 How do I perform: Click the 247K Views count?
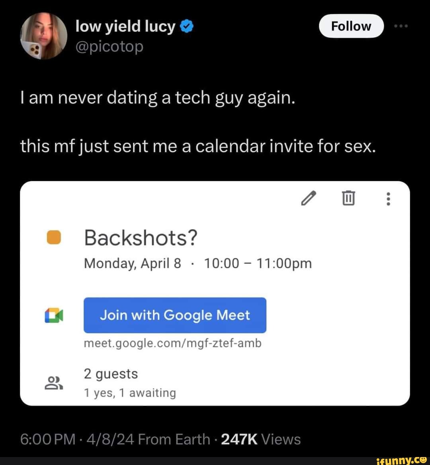coord(261,439)
